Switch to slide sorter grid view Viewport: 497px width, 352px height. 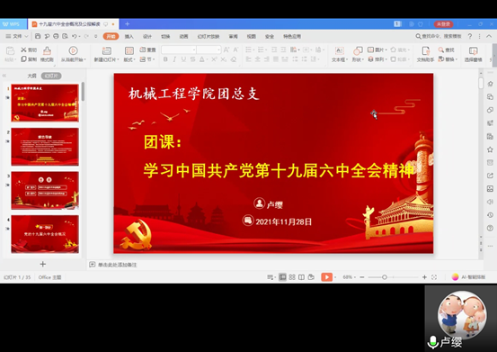pyautogui.click(x=292, y=277)
